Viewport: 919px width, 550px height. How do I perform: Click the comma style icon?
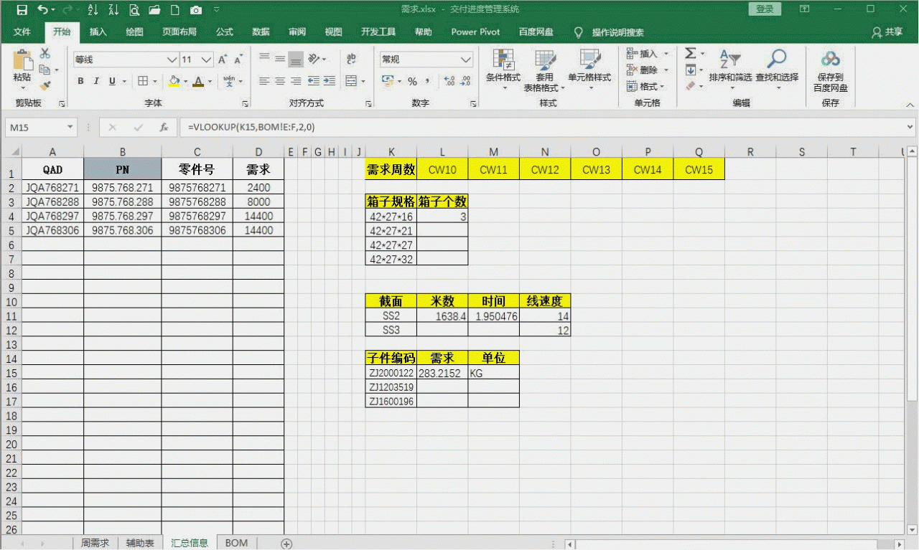tap(427, 82)
